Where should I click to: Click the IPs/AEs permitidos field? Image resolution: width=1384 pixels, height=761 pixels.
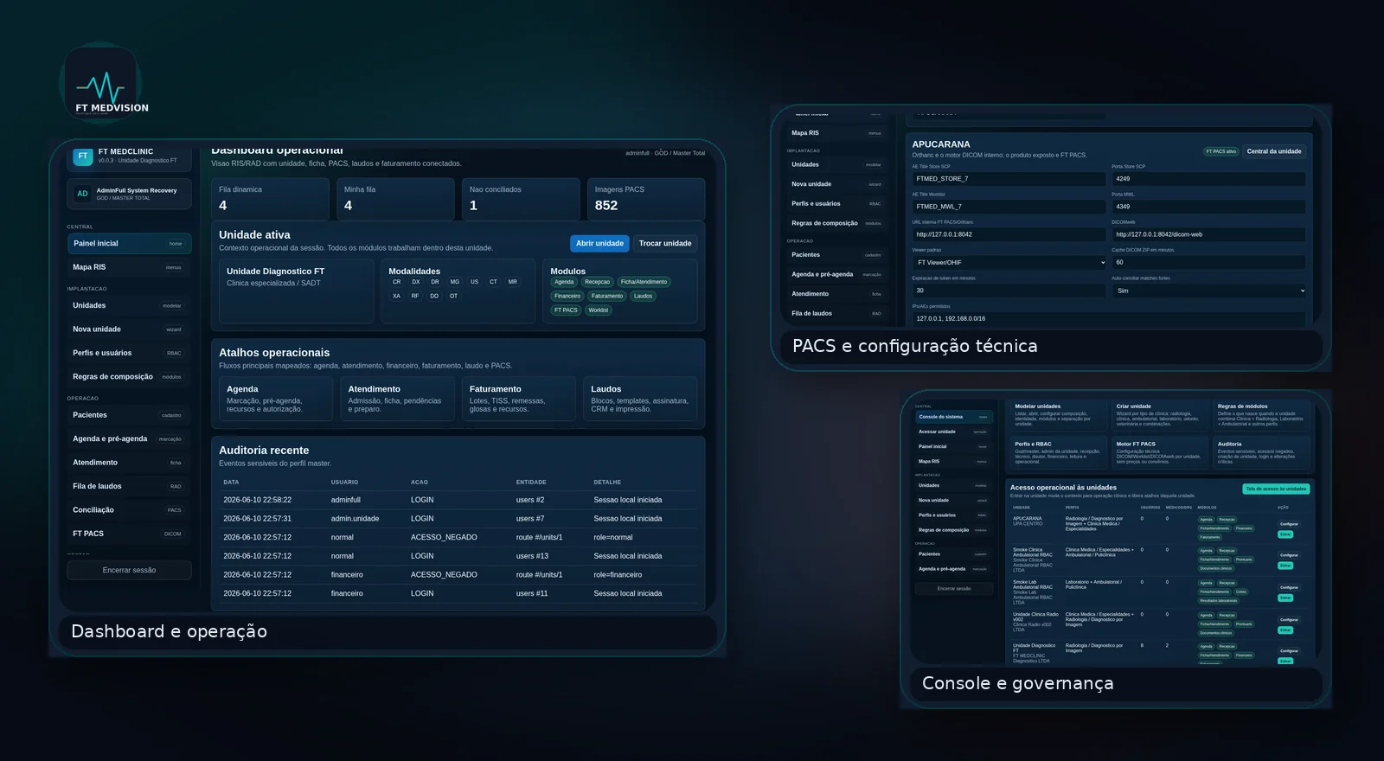(1109, 318)
